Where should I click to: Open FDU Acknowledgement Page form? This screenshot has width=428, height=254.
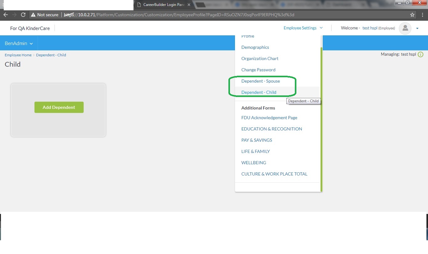(x=269, y=118)
